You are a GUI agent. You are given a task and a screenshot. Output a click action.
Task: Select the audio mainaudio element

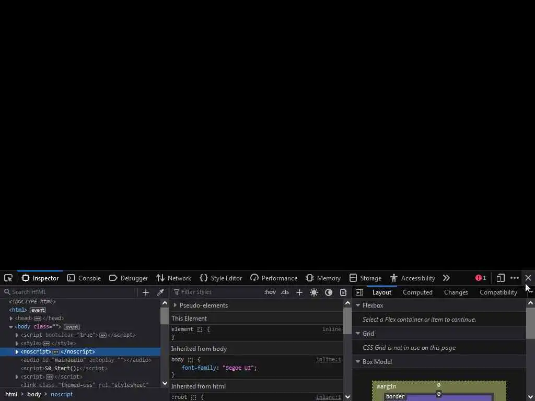[x=86, y=360]
